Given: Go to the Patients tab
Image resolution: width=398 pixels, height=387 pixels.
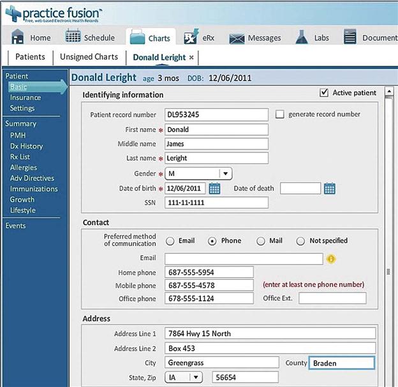Looking at the screenshot, I should coord(30,57).
